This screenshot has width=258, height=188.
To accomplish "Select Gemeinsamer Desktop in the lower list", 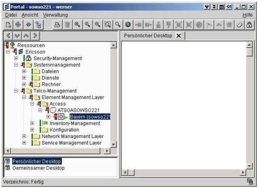I will [x=38, y=168].
